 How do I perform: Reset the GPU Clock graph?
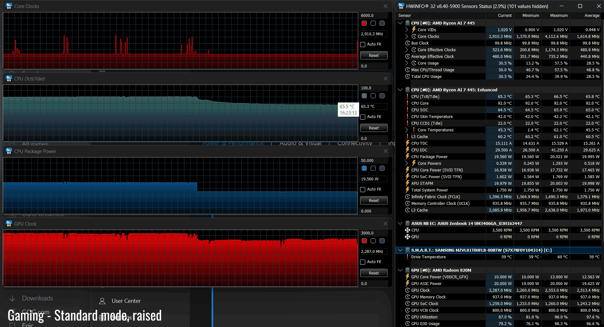pyautogui.click(x=374, y=273)
